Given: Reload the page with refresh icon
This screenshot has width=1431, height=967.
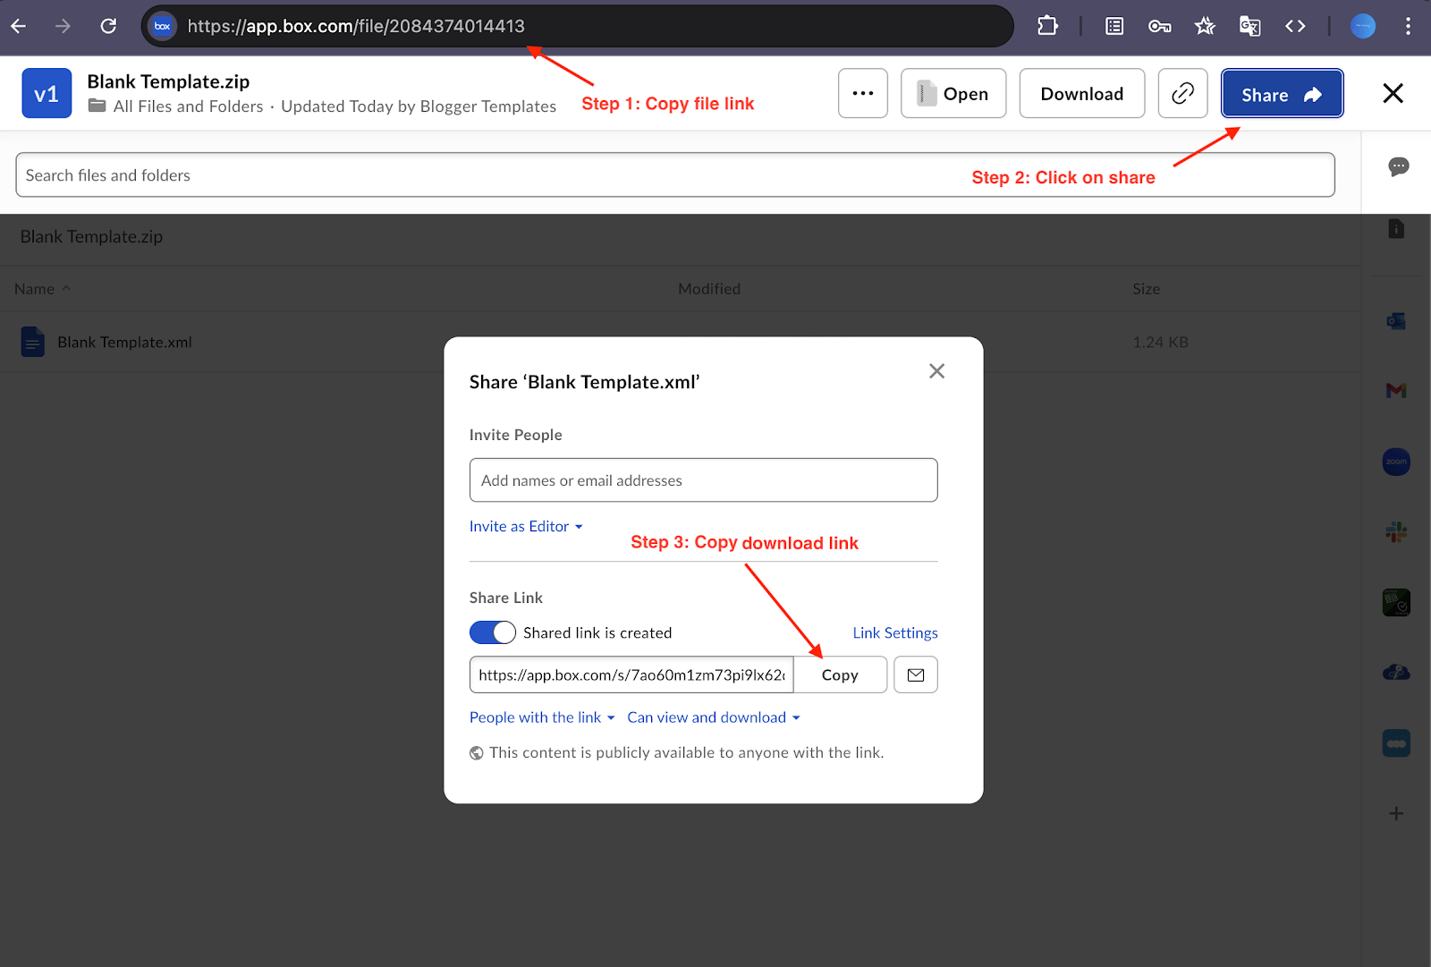Looking at the screenshot, I should [108, 26].
